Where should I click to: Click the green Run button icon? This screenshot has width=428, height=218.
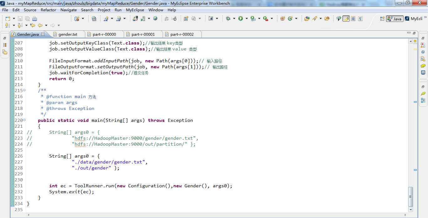click(x=241, y=18)
